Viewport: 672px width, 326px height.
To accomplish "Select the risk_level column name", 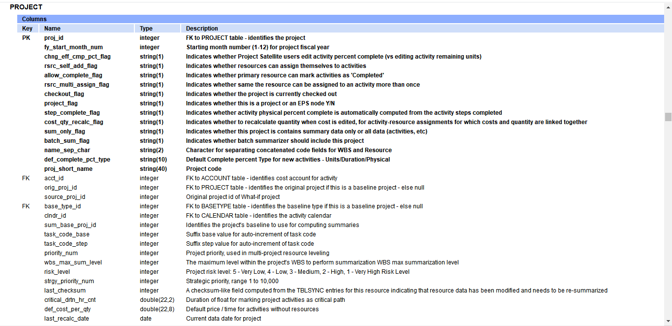I will (x=57, y=272).
